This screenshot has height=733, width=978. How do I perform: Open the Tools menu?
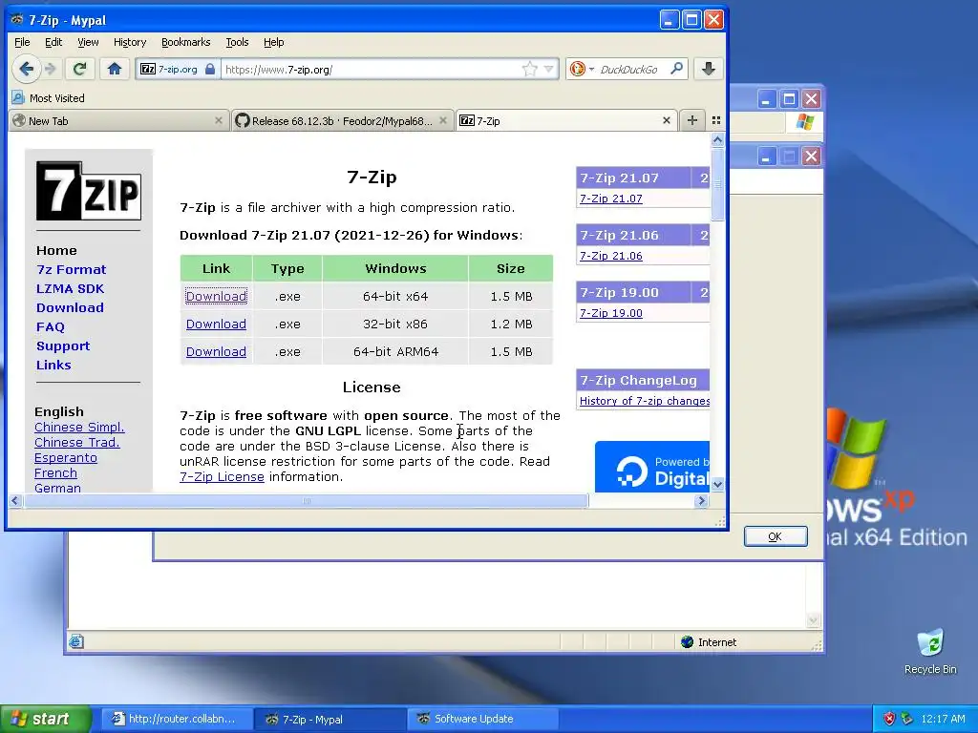point(237,42)
